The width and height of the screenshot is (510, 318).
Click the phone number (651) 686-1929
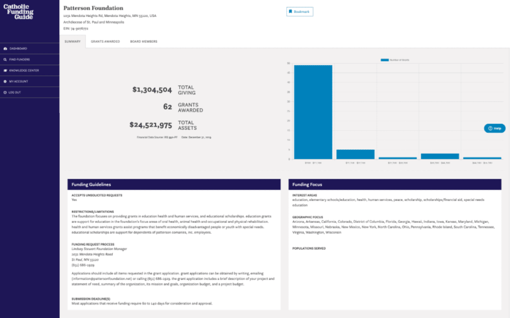click(x=83, y=265)
